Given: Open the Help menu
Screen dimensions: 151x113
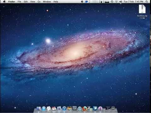Looking at the screenshot, I should point(56,2).
